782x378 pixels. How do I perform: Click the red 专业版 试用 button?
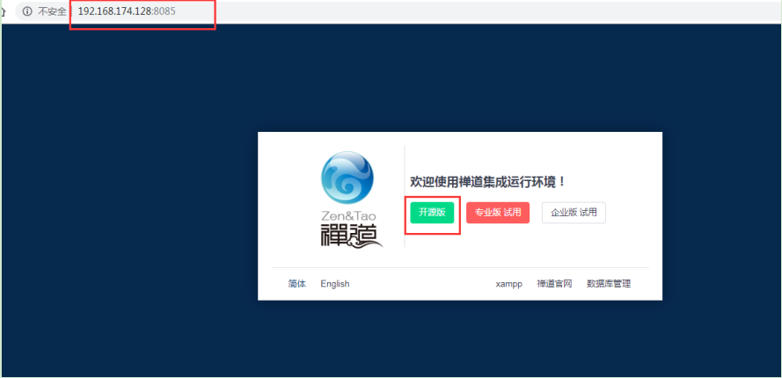click(498, 213)
